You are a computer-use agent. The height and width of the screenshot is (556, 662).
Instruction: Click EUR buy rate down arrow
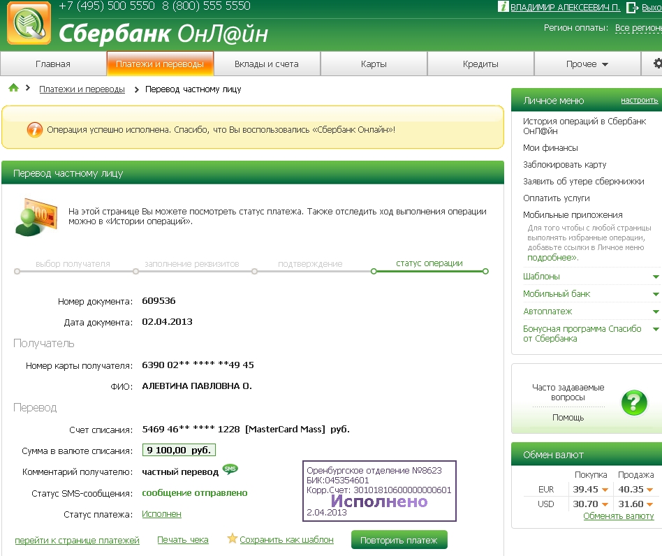pos(605,490)
